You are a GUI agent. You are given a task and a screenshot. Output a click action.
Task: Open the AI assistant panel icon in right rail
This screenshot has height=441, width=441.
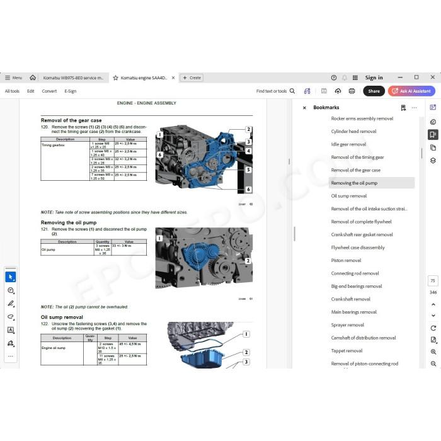(x=433, y=107)
